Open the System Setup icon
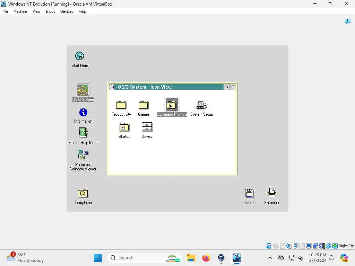 201,105
